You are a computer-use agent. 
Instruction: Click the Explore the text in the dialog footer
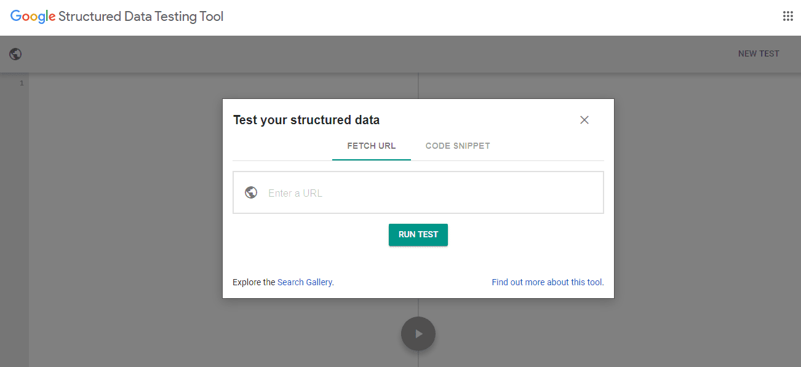click(253, 282)
